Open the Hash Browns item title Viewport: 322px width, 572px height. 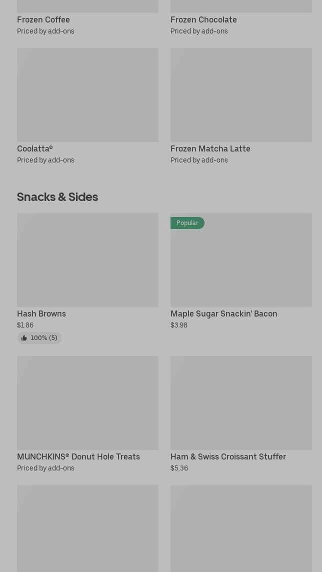click(41, 313)
